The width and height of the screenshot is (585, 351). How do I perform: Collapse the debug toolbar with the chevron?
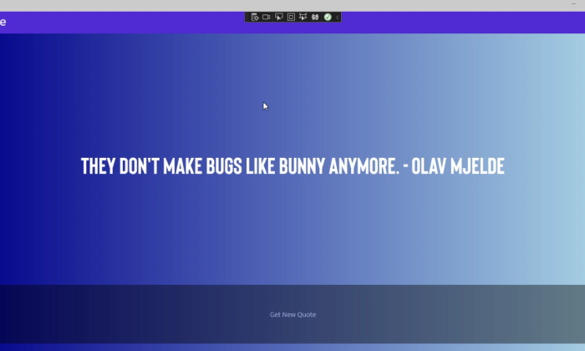pos(338,18)
